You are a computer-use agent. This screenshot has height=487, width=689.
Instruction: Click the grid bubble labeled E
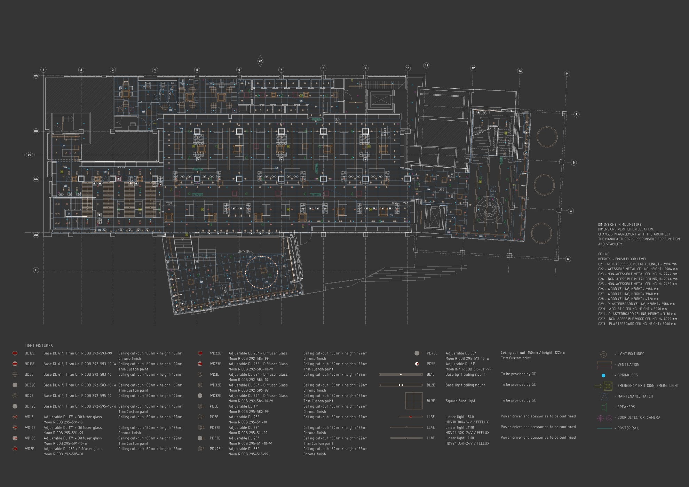tap(36, 270)
